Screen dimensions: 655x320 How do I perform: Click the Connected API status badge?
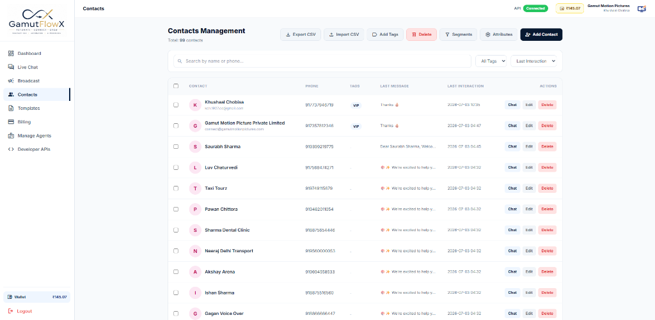pyautogui.click(x=535, y=8)
